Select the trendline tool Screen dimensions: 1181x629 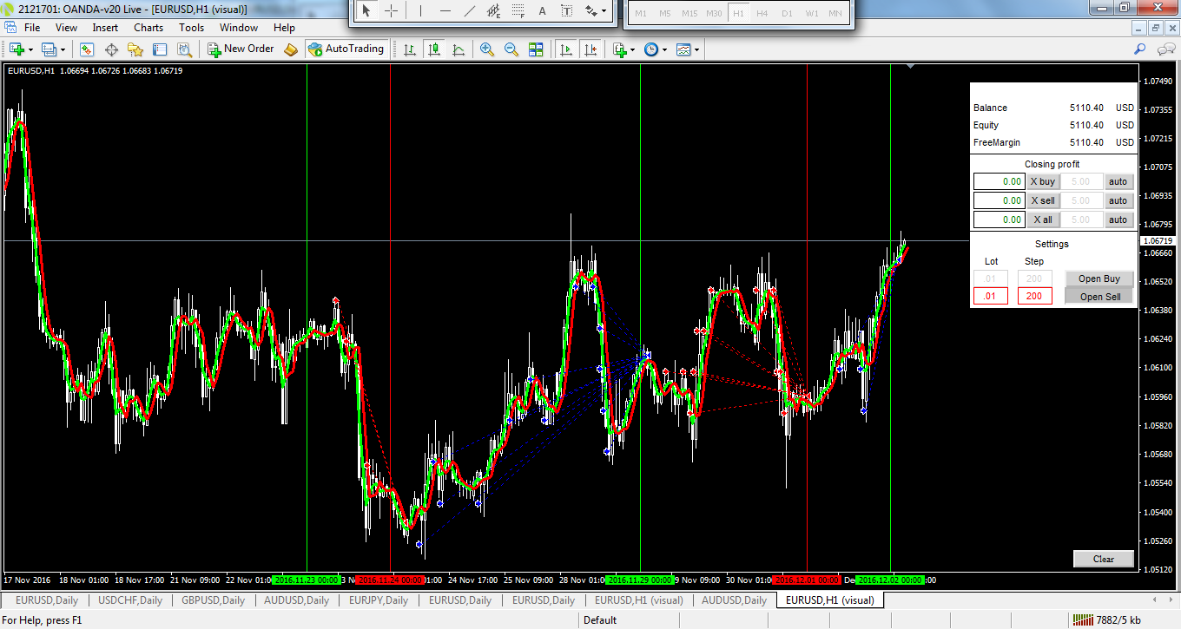(x=469, y=11)
